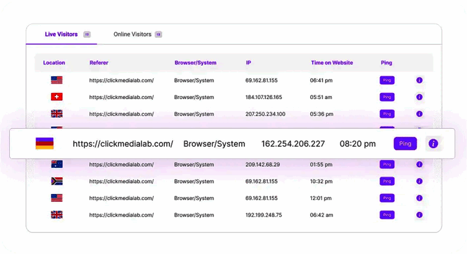Viewport: 467px width, 254px height.
Task: Ping the visitor with IP 184.107.126.165
Action: click(387, 97)
